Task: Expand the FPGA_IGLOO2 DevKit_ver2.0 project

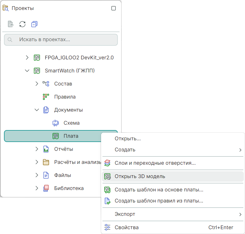Action: tap(27, 58)
